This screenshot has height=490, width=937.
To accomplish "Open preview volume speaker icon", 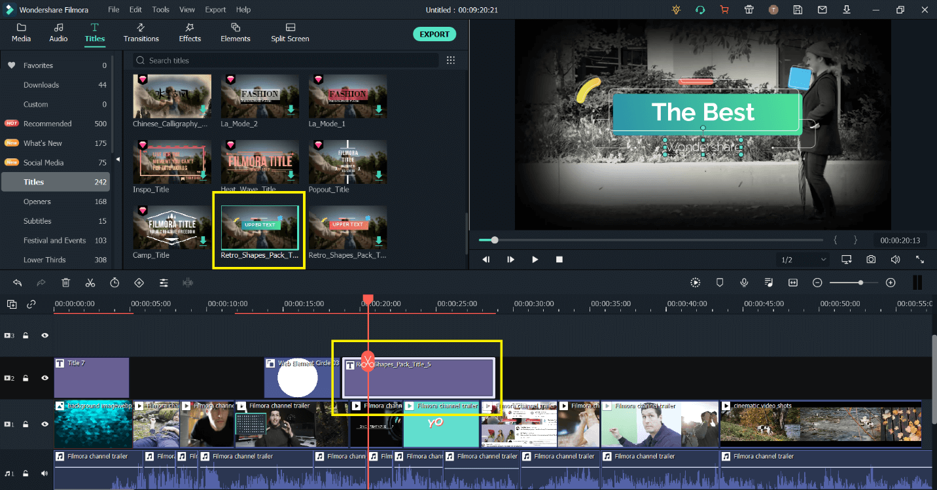I will pos(895,260).
